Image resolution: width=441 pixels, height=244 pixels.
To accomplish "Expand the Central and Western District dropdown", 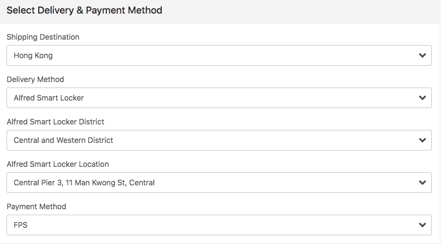I will pos(218,140).
